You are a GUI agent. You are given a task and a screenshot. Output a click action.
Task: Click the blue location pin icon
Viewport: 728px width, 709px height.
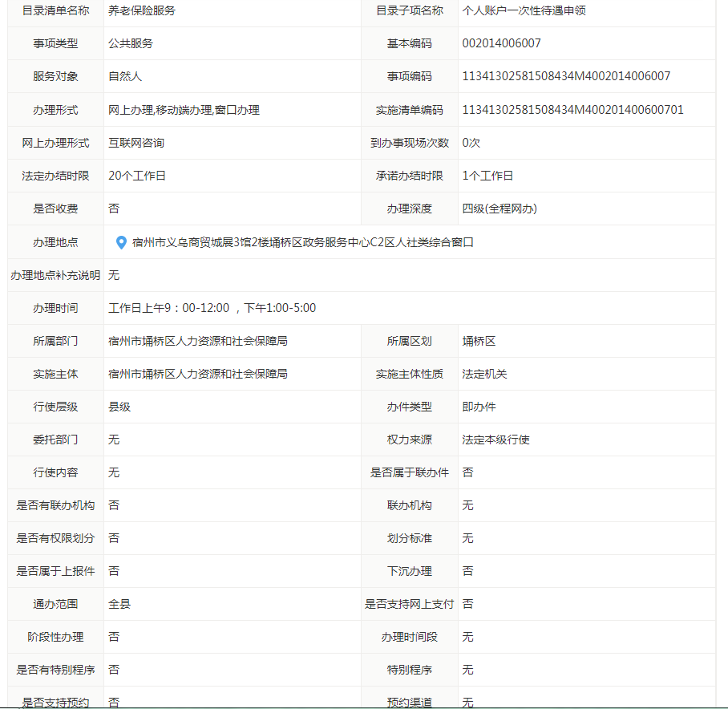click(x=121, y=242)
